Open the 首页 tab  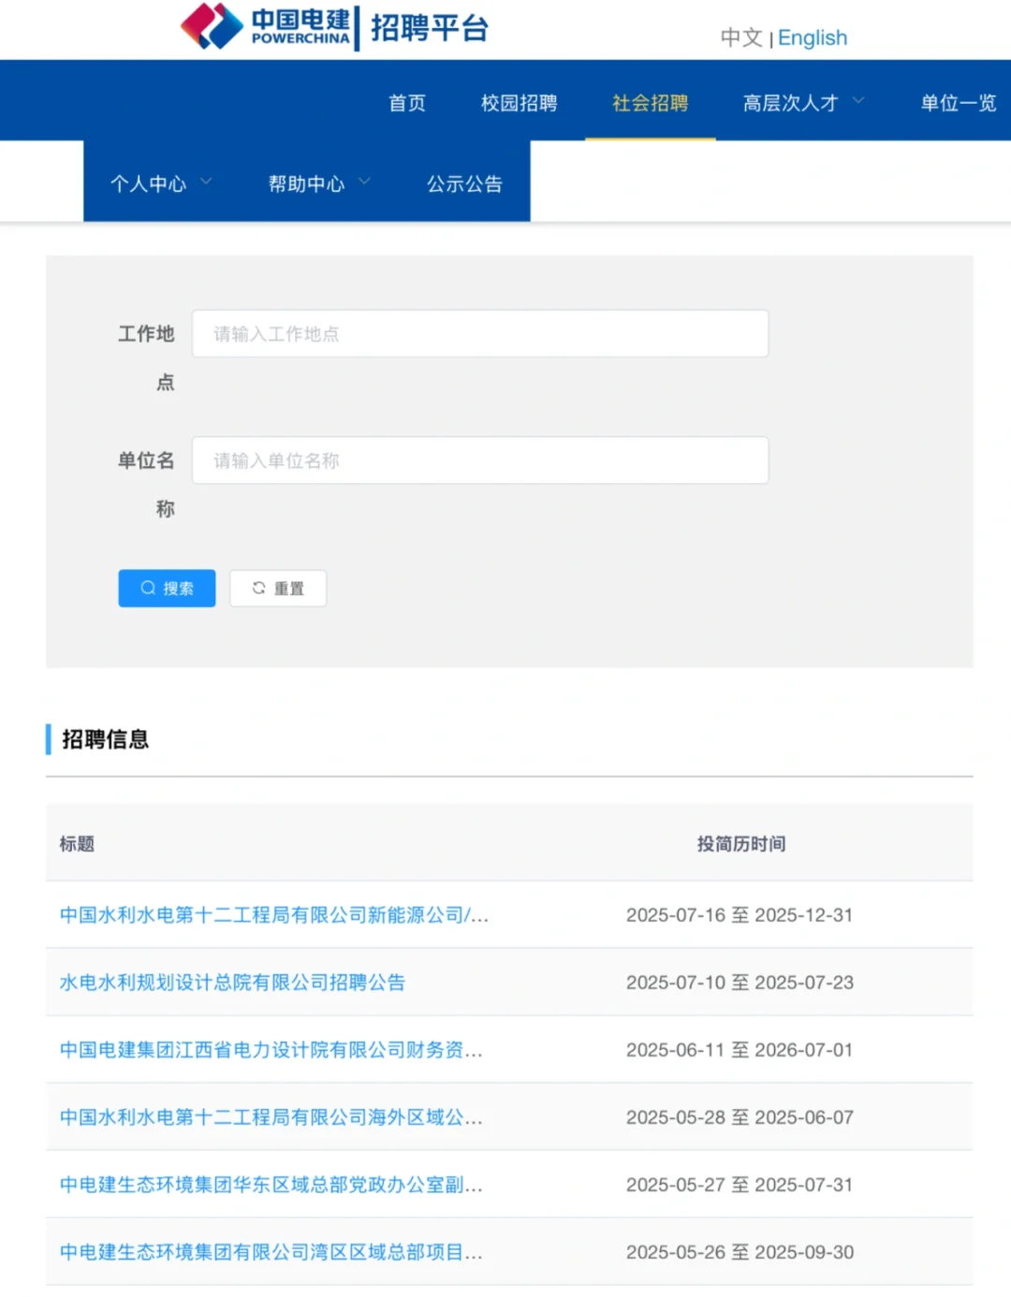point(407,103)
